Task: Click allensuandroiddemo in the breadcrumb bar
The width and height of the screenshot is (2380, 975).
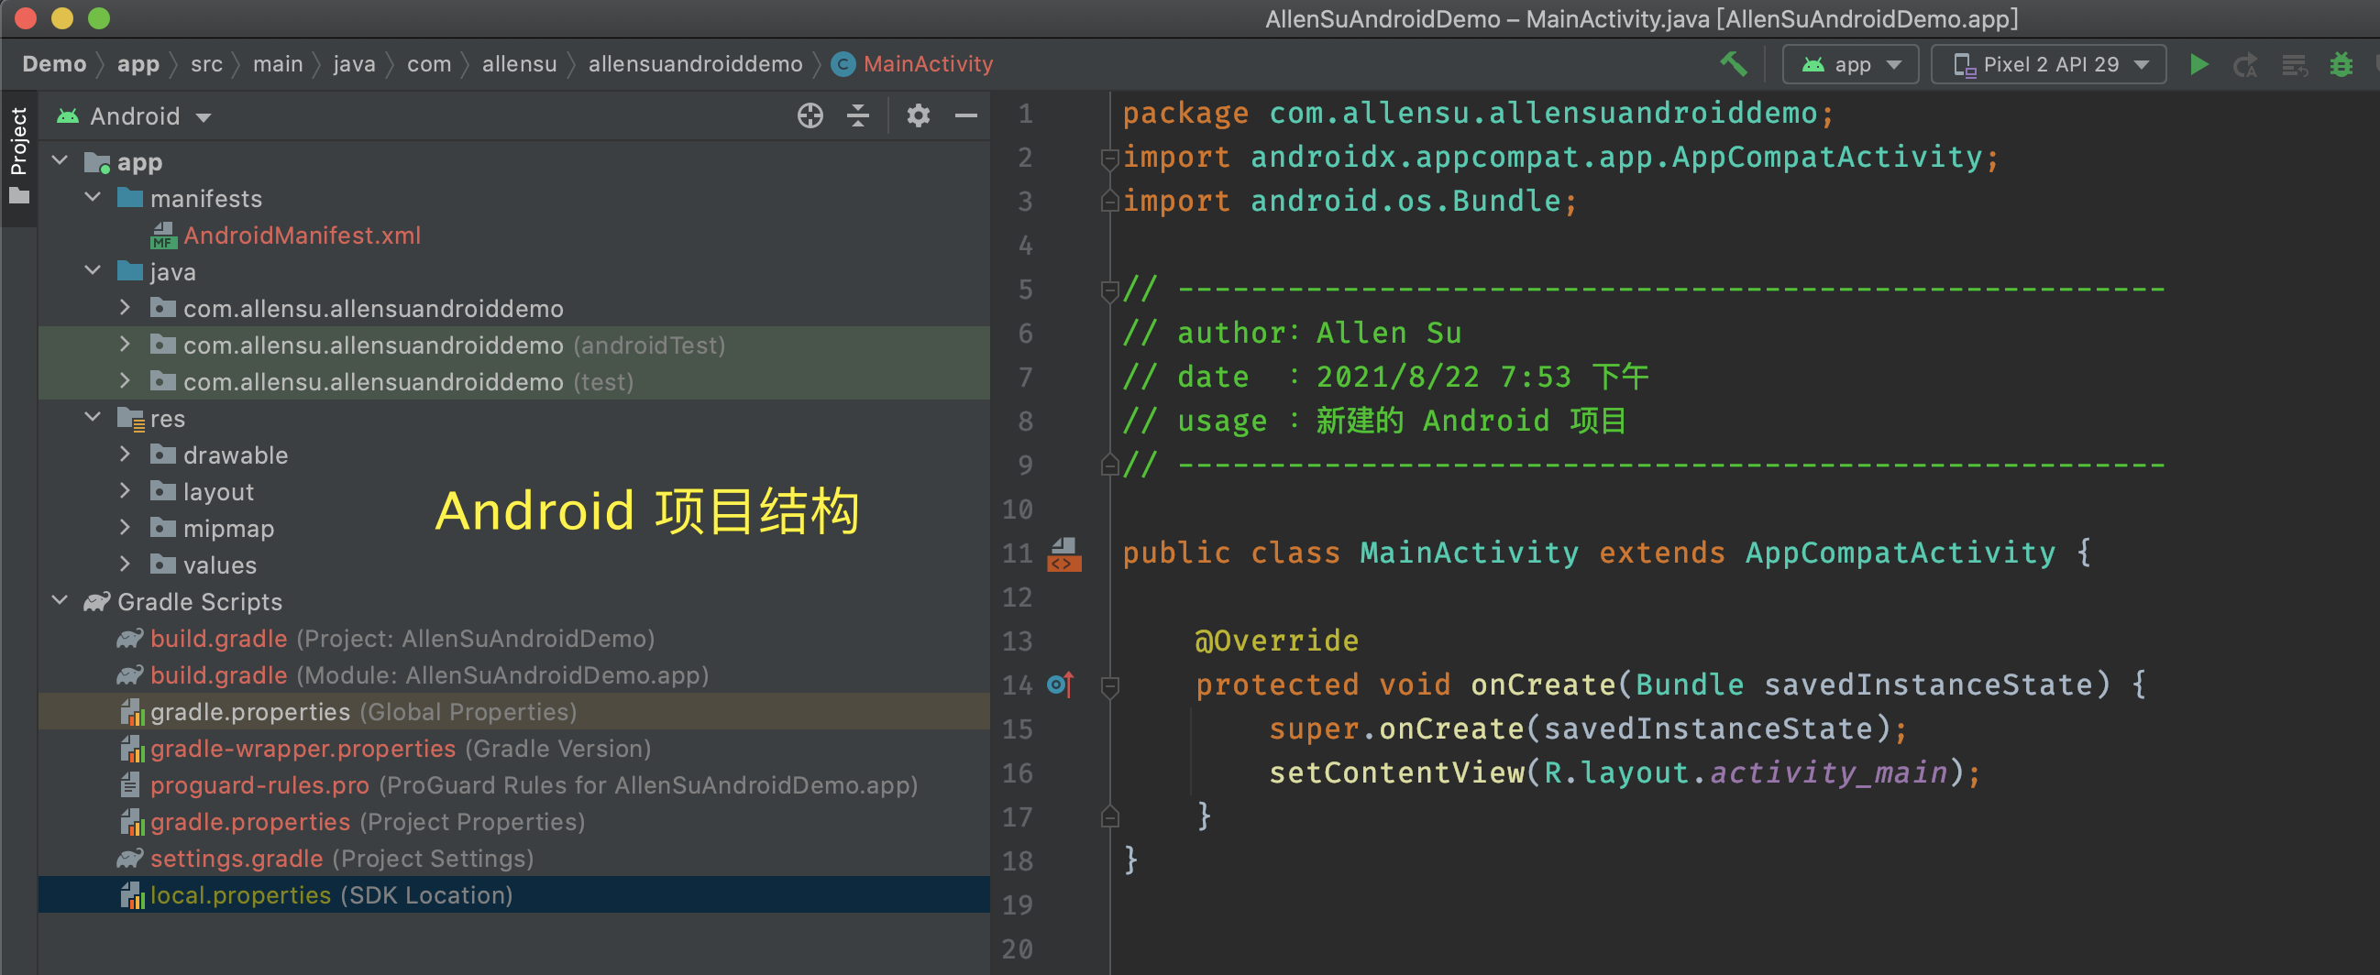Action: (695, 65)
